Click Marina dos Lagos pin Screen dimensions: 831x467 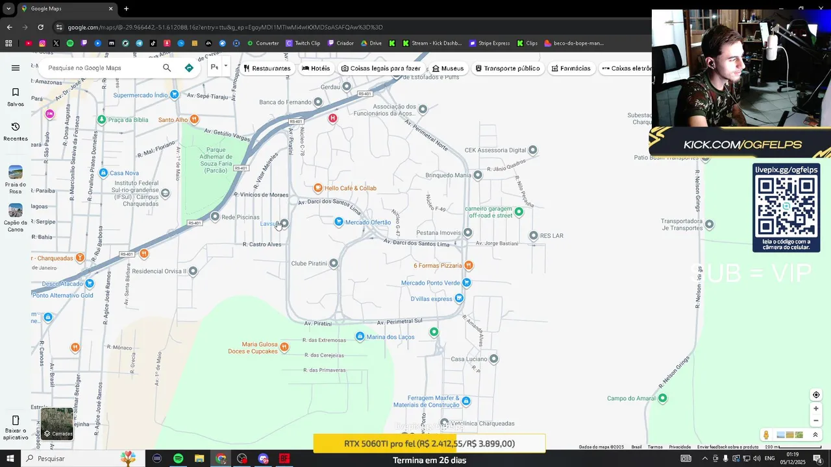(360, 337)
